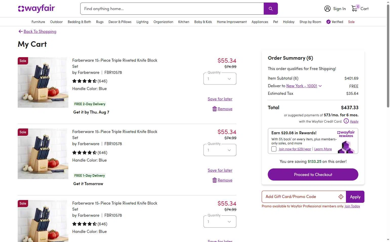Open the Quantity dropdown for the second knife set
The height and width of the screenshot is (242, 390).
[x=220, y=150]
